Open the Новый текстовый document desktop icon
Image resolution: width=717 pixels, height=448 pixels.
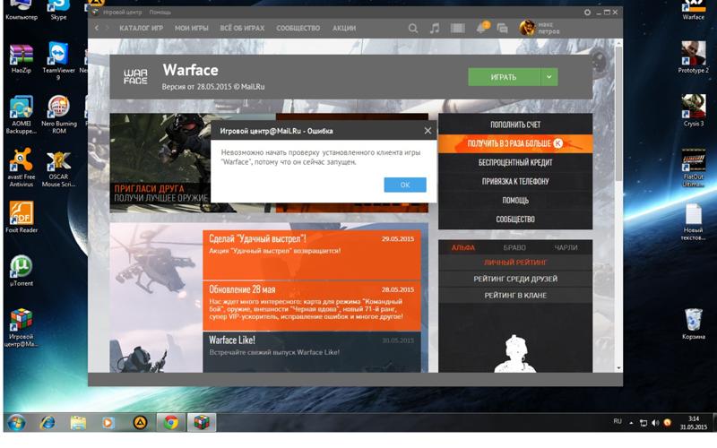click(693, 221)
